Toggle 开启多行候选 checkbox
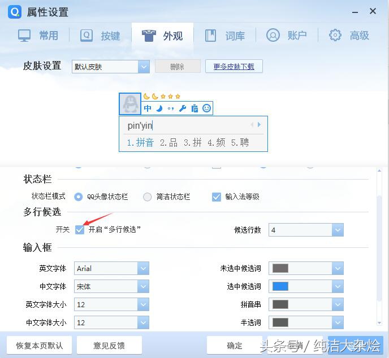 pyautogui.click(x=80, y=230)
